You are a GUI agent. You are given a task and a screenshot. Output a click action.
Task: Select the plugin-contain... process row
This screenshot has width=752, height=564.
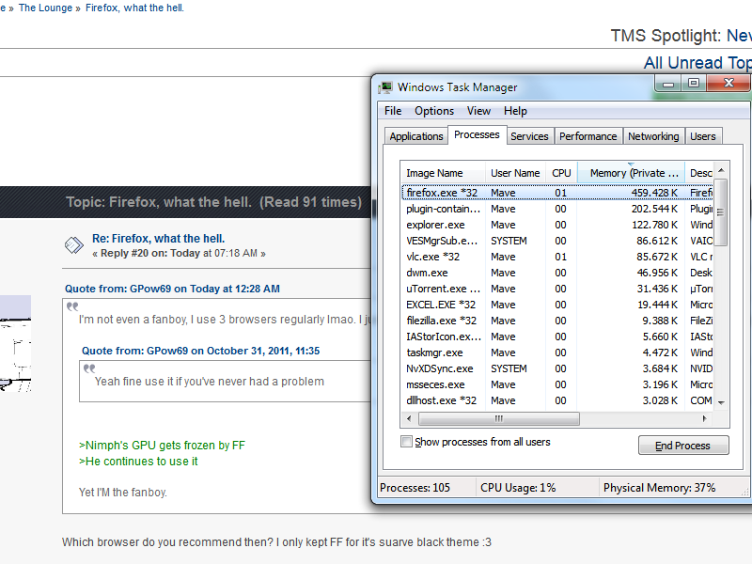pos(557,209)
